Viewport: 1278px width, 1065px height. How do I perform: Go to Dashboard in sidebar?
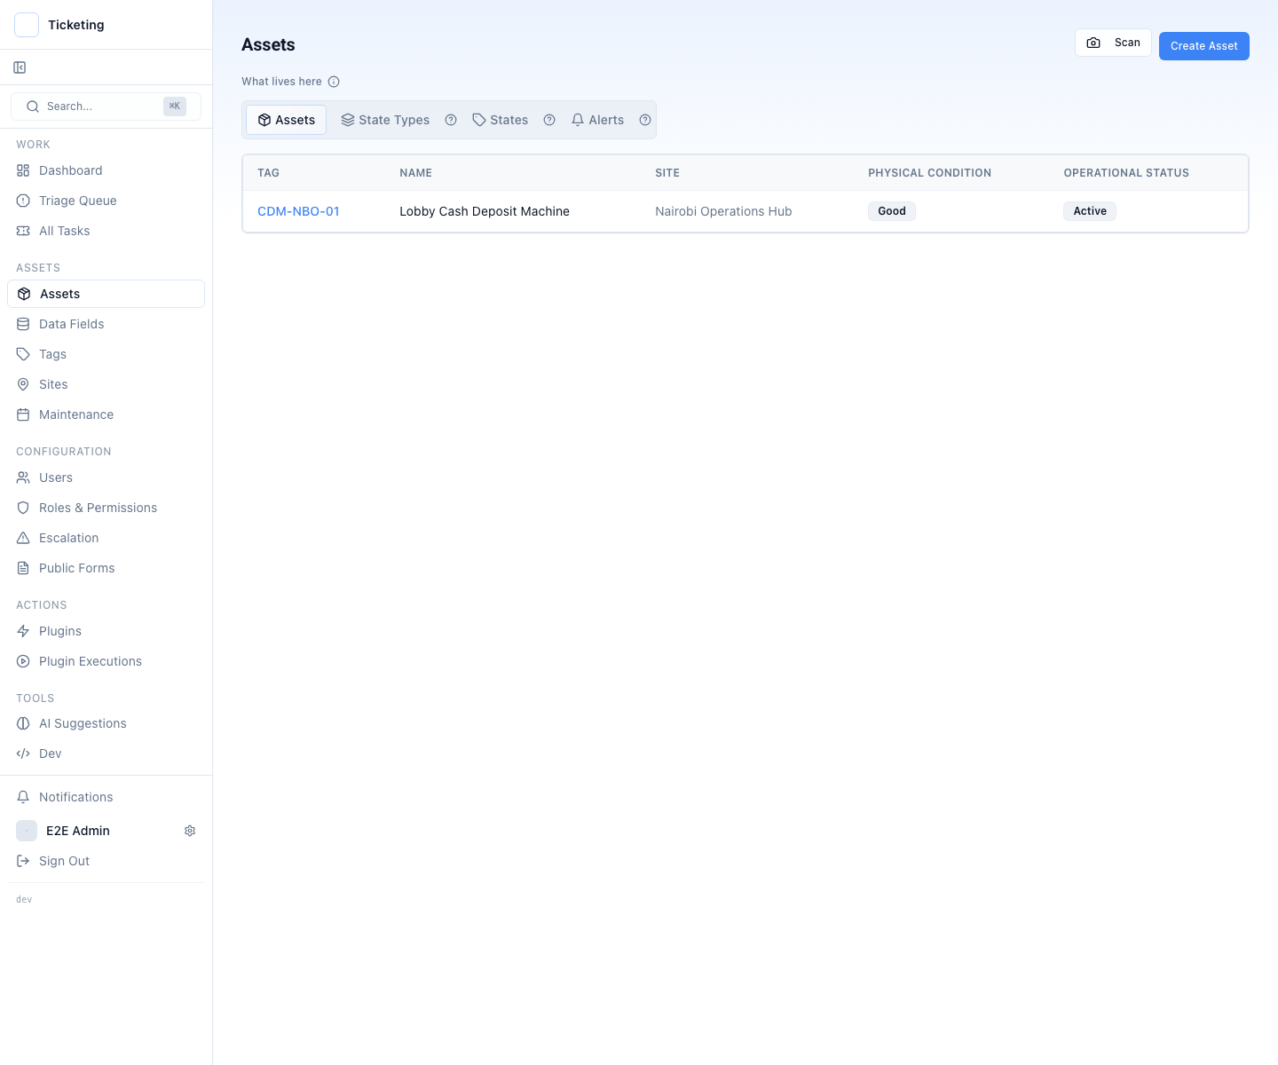pos(106,170)
